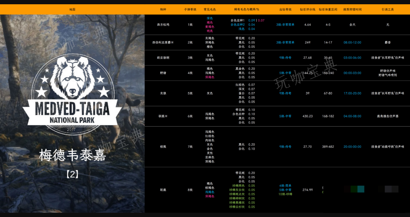Click hunting time 08:00-12:00

[x=352, y=42]
